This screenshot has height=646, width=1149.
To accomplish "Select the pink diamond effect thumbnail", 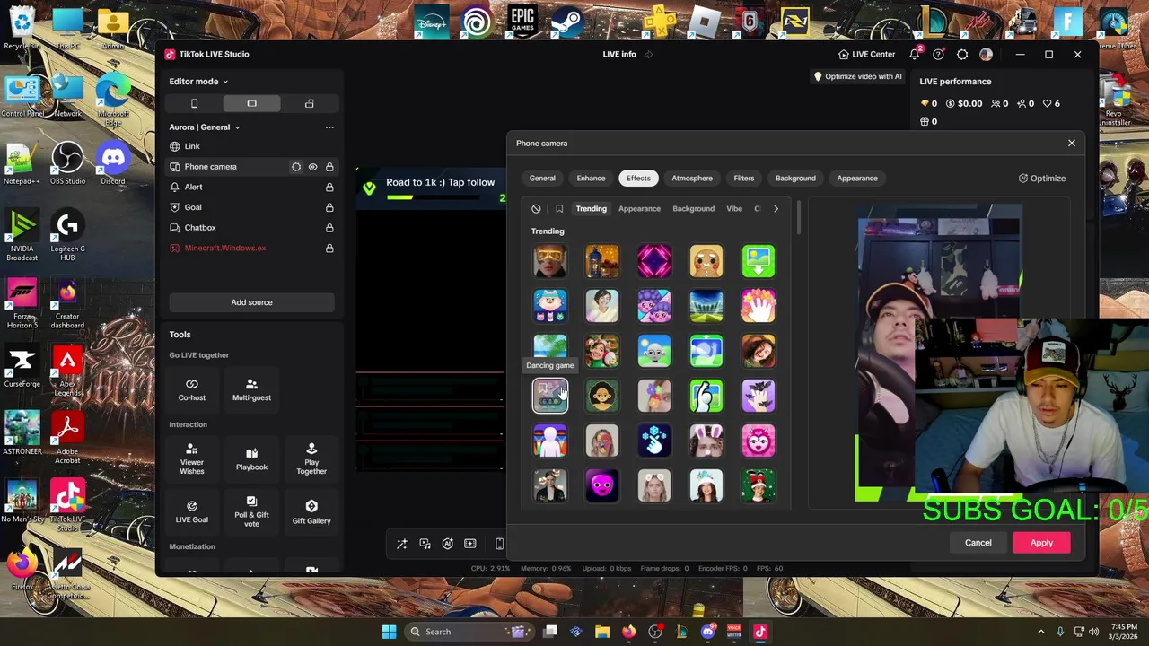I will pos(654,261).
